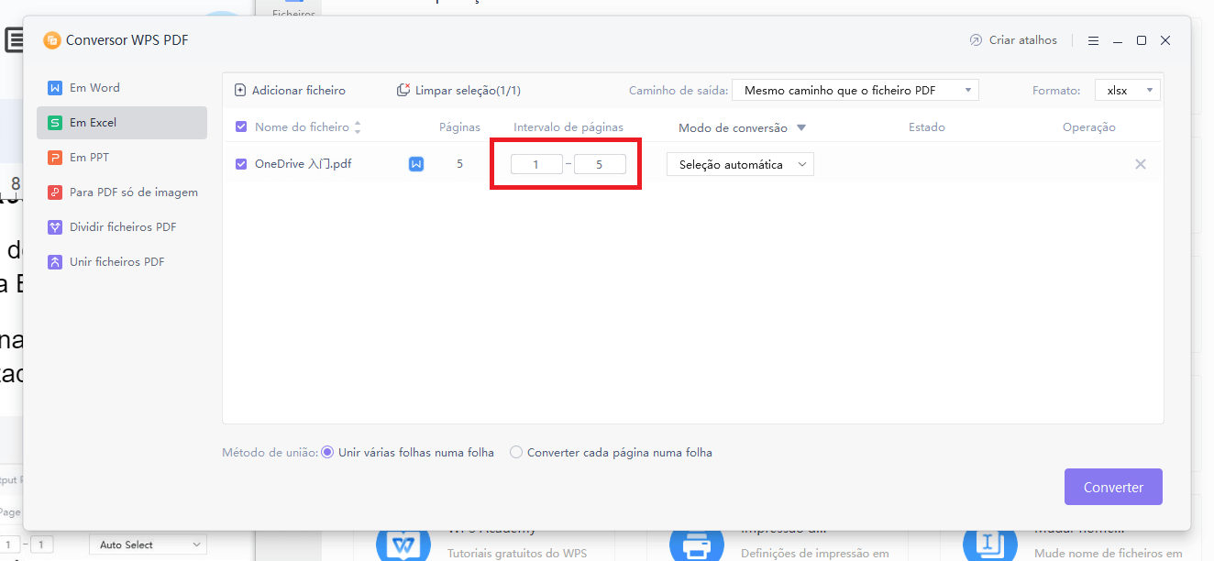Uncheck the OneDrive 入门.pdf row checkbox
Viewport: 1214px width, 561px height.
point(240,163)
